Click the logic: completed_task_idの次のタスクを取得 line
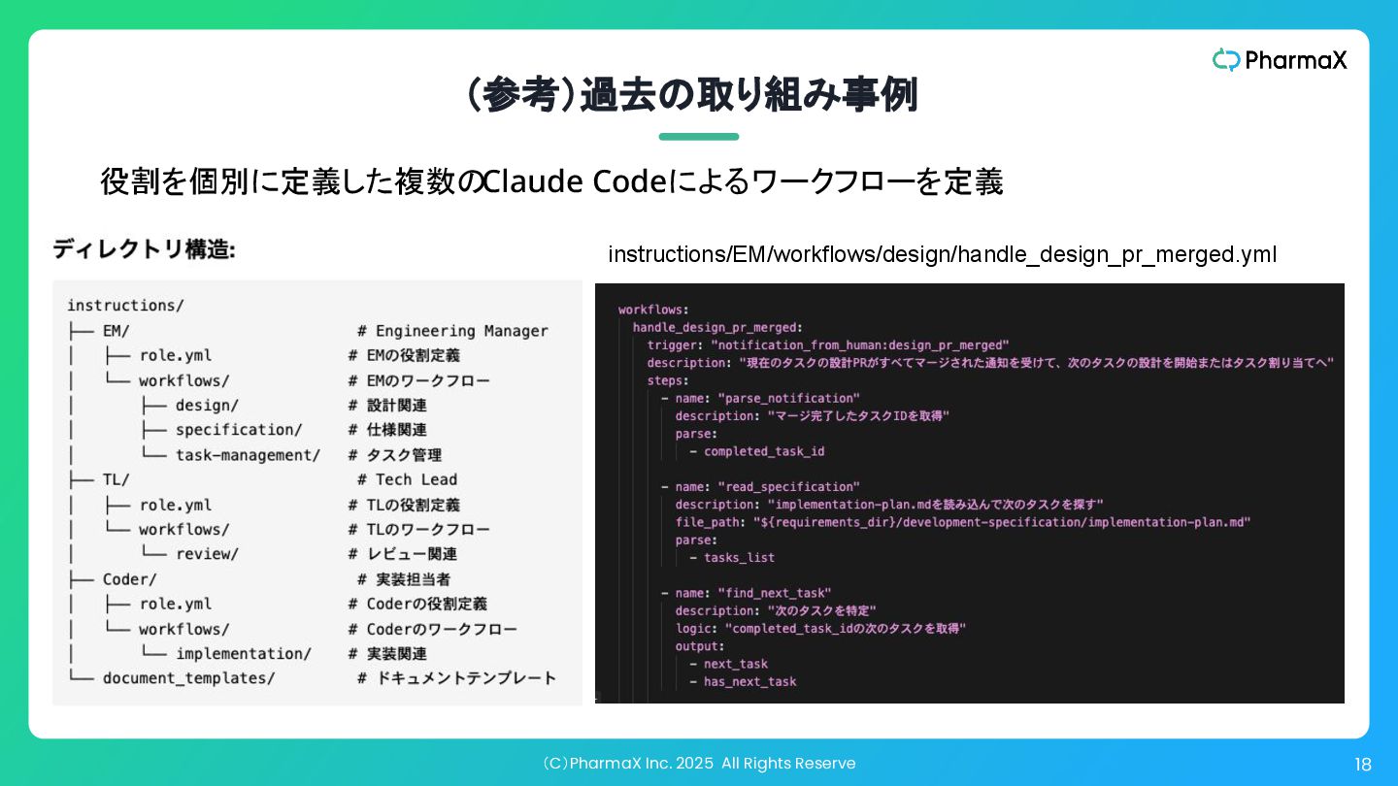This screenshot has height=786, width=1398. (821, 628)
